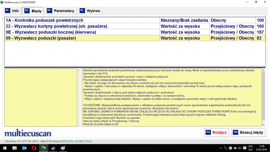270x152 pixels.
Task: Click scroll-down arrow of description panel
Action: (x=264, y=125)
